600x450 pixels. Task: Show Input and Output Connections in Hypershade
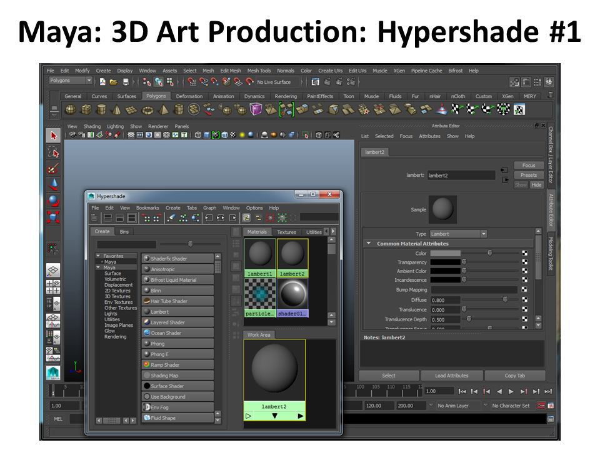point(221,218)
